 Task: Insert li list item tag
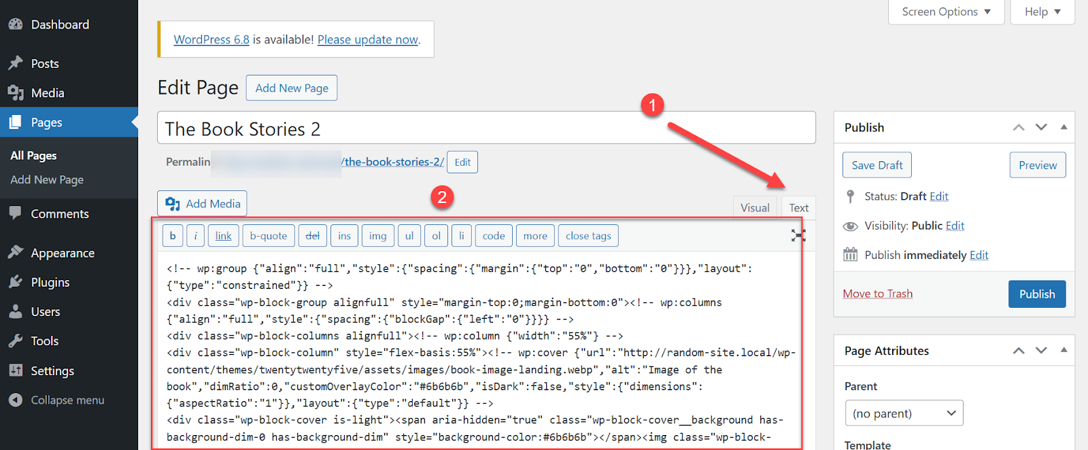[x=462, y=236]
